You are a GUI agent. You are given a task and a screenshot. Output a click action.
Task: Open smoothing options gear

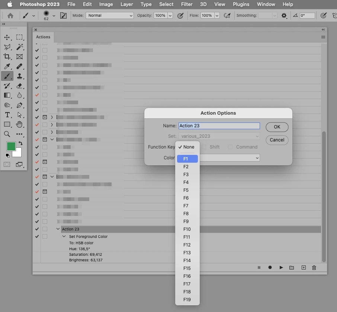[x=284, y=16]
